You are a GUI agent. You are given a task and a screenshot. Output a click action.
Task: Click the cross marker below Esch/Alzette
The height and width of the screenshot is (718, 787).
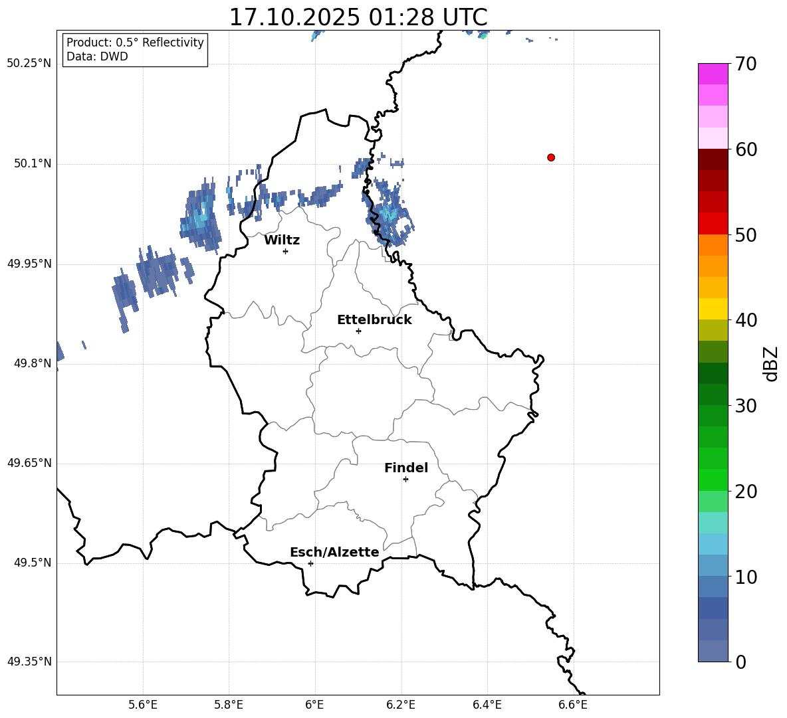coord(310,563)
